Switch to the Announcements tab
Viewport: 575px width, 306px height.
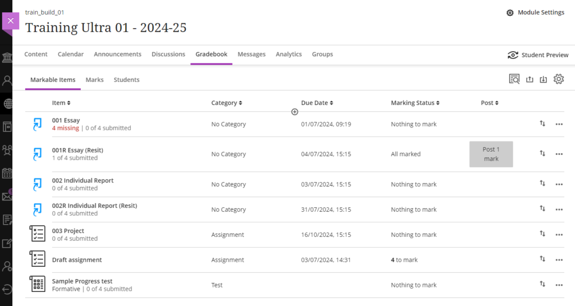(x=118, y=54)
